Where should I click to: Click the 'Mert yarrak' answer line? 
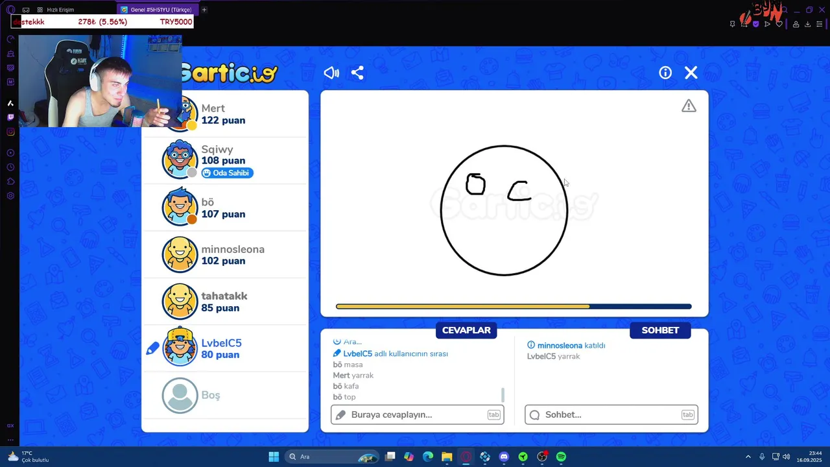353,376
